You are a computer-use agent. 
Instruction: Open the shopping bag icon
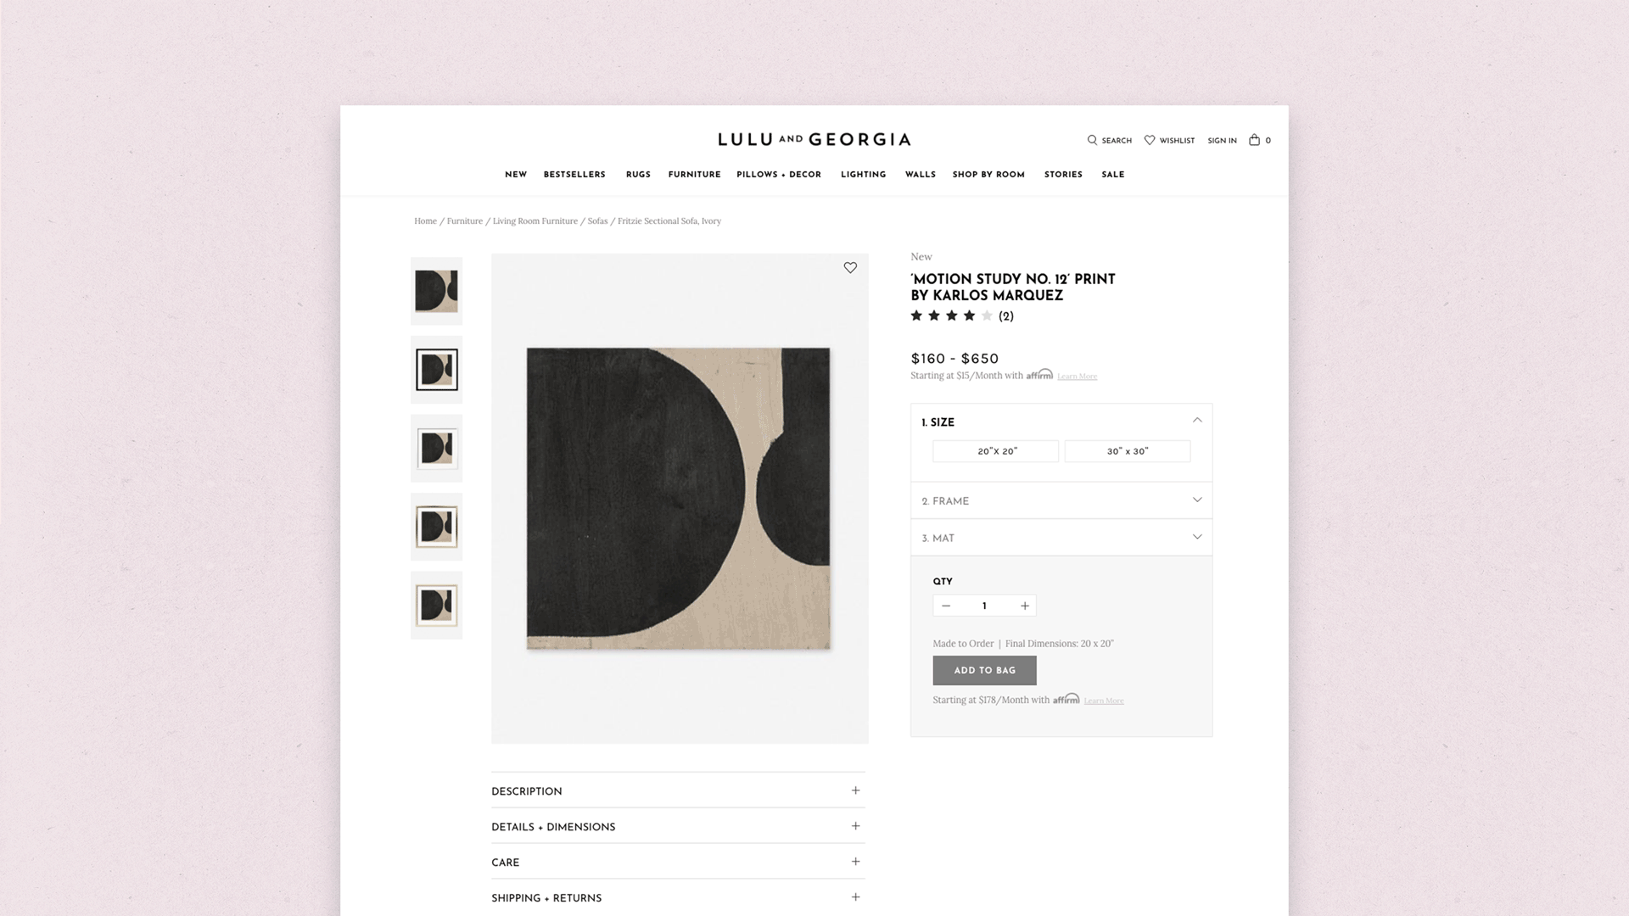(x=1254, y=140)
